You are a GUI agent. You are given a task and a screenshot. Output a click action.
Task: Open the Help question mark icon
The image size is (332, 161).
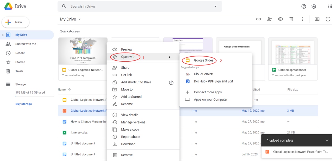(x=304, y=7)
